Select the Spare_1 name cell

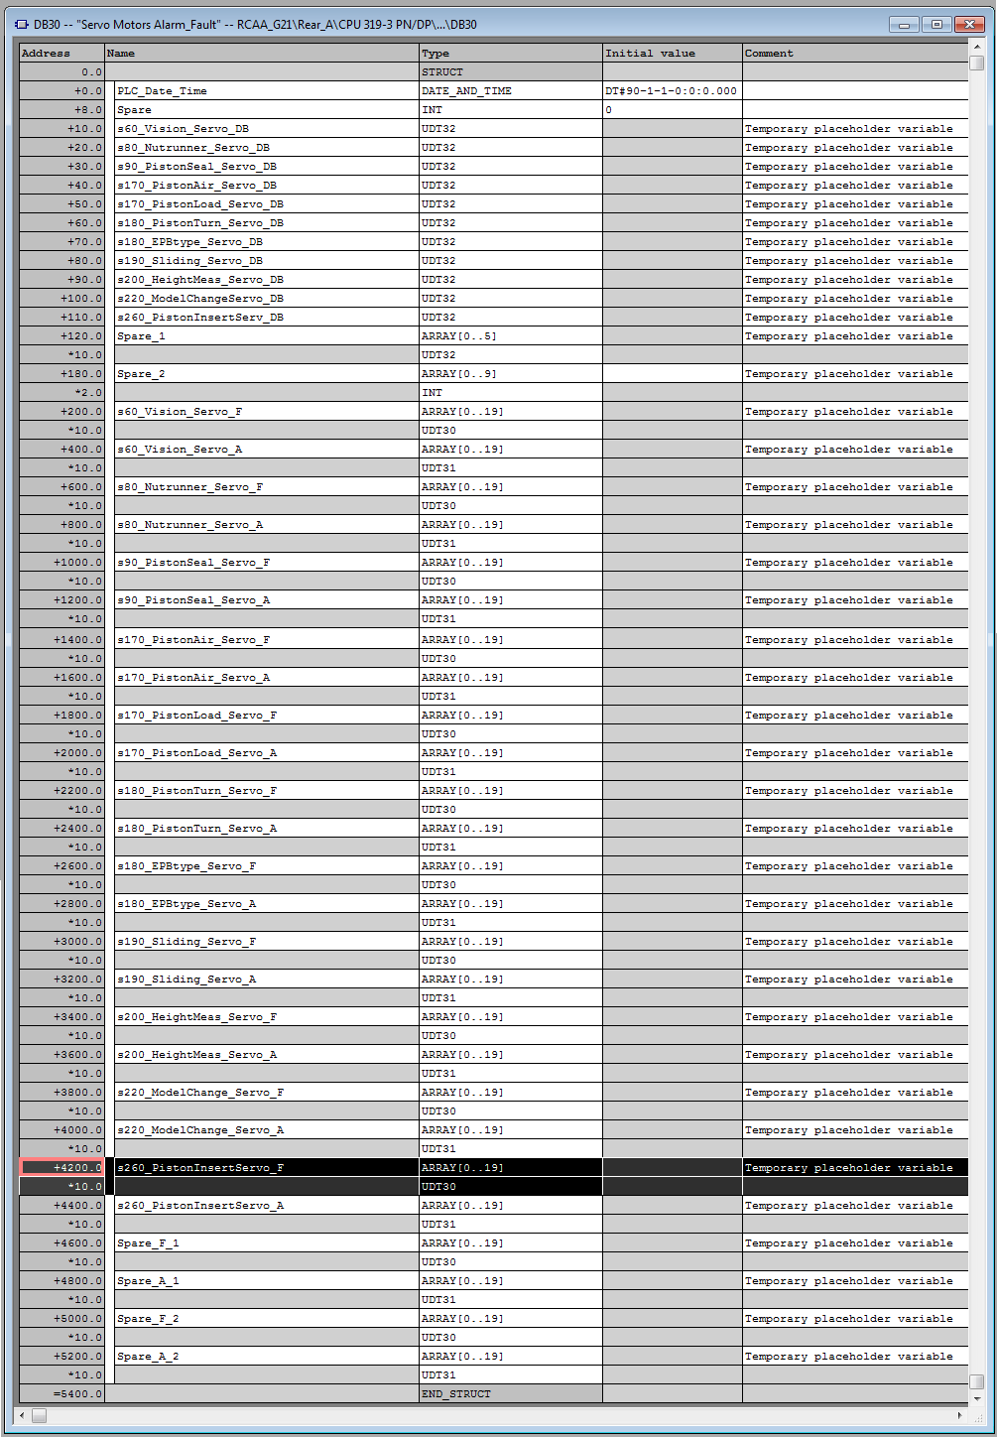point(267,336)
